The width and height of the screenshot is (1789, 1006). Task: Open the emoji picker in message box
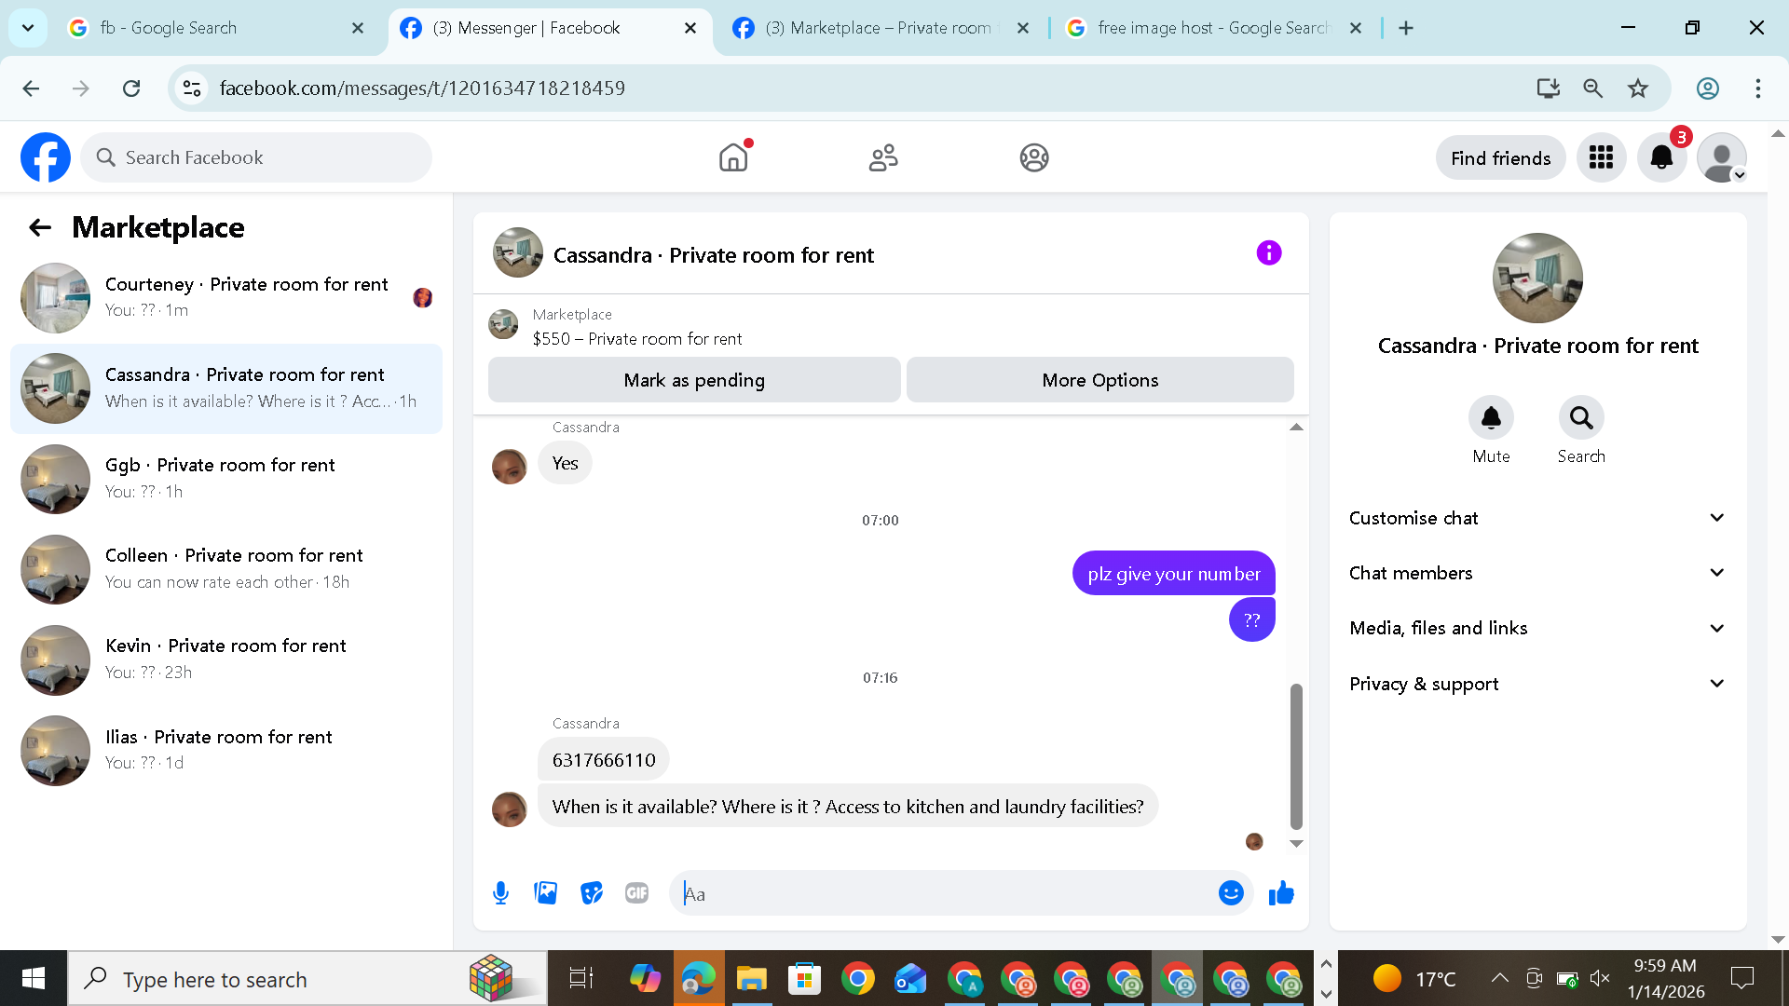pos(1231,893)
